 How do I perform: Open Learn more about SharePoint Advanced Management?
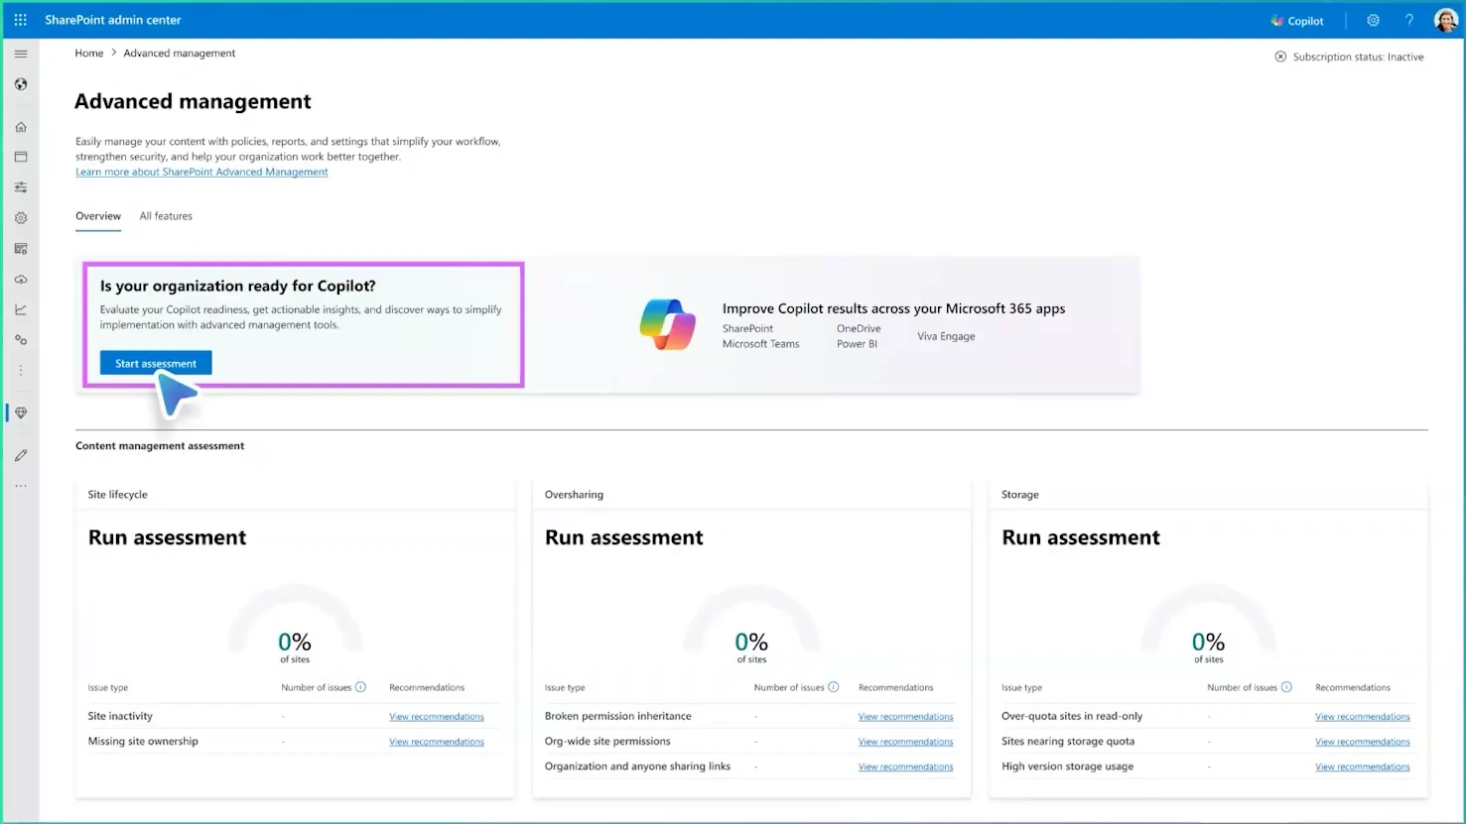(x=201, y=173)
